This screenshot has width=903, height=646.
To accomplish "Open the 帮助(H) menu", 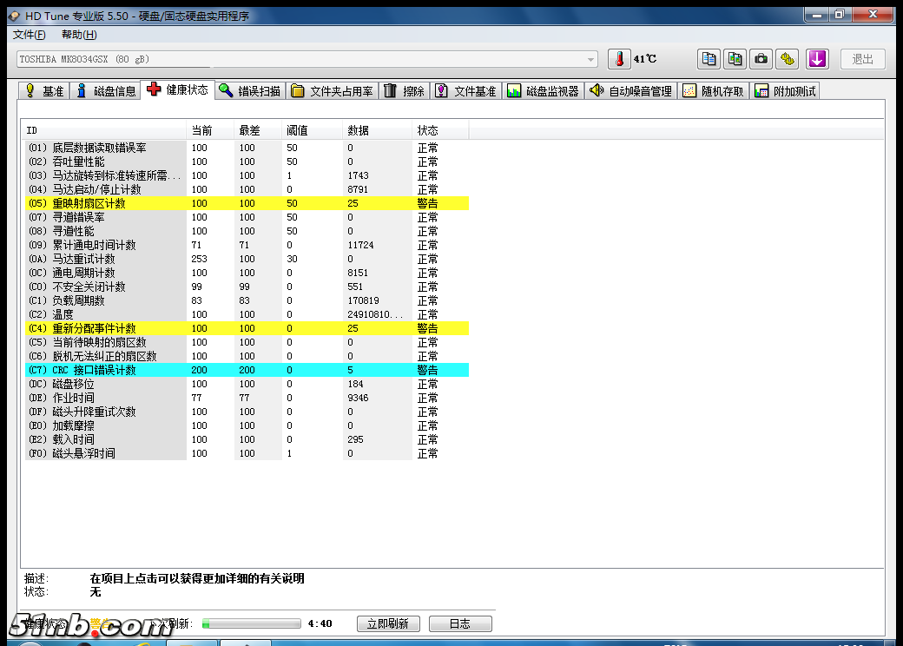I will coord(79,35).
